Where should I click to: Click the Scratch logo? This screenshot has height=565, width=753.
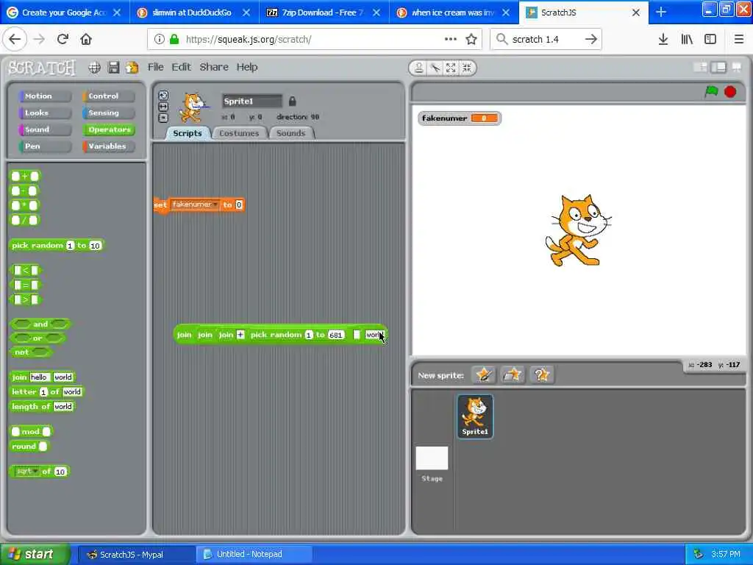tap(42, 68)
